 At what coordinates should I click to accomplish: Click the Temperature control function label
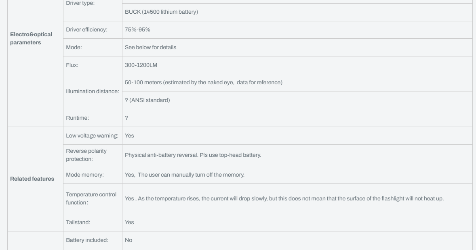(91, 198)
